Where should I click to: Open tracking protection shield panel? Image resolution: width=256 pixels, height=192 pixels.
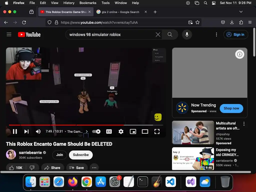(x=49, y=22)
